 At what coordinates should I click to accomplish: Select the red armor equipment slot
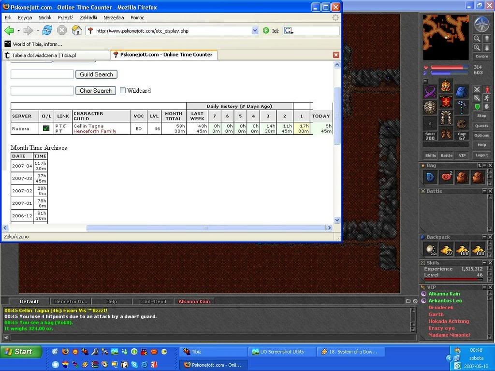446,101
